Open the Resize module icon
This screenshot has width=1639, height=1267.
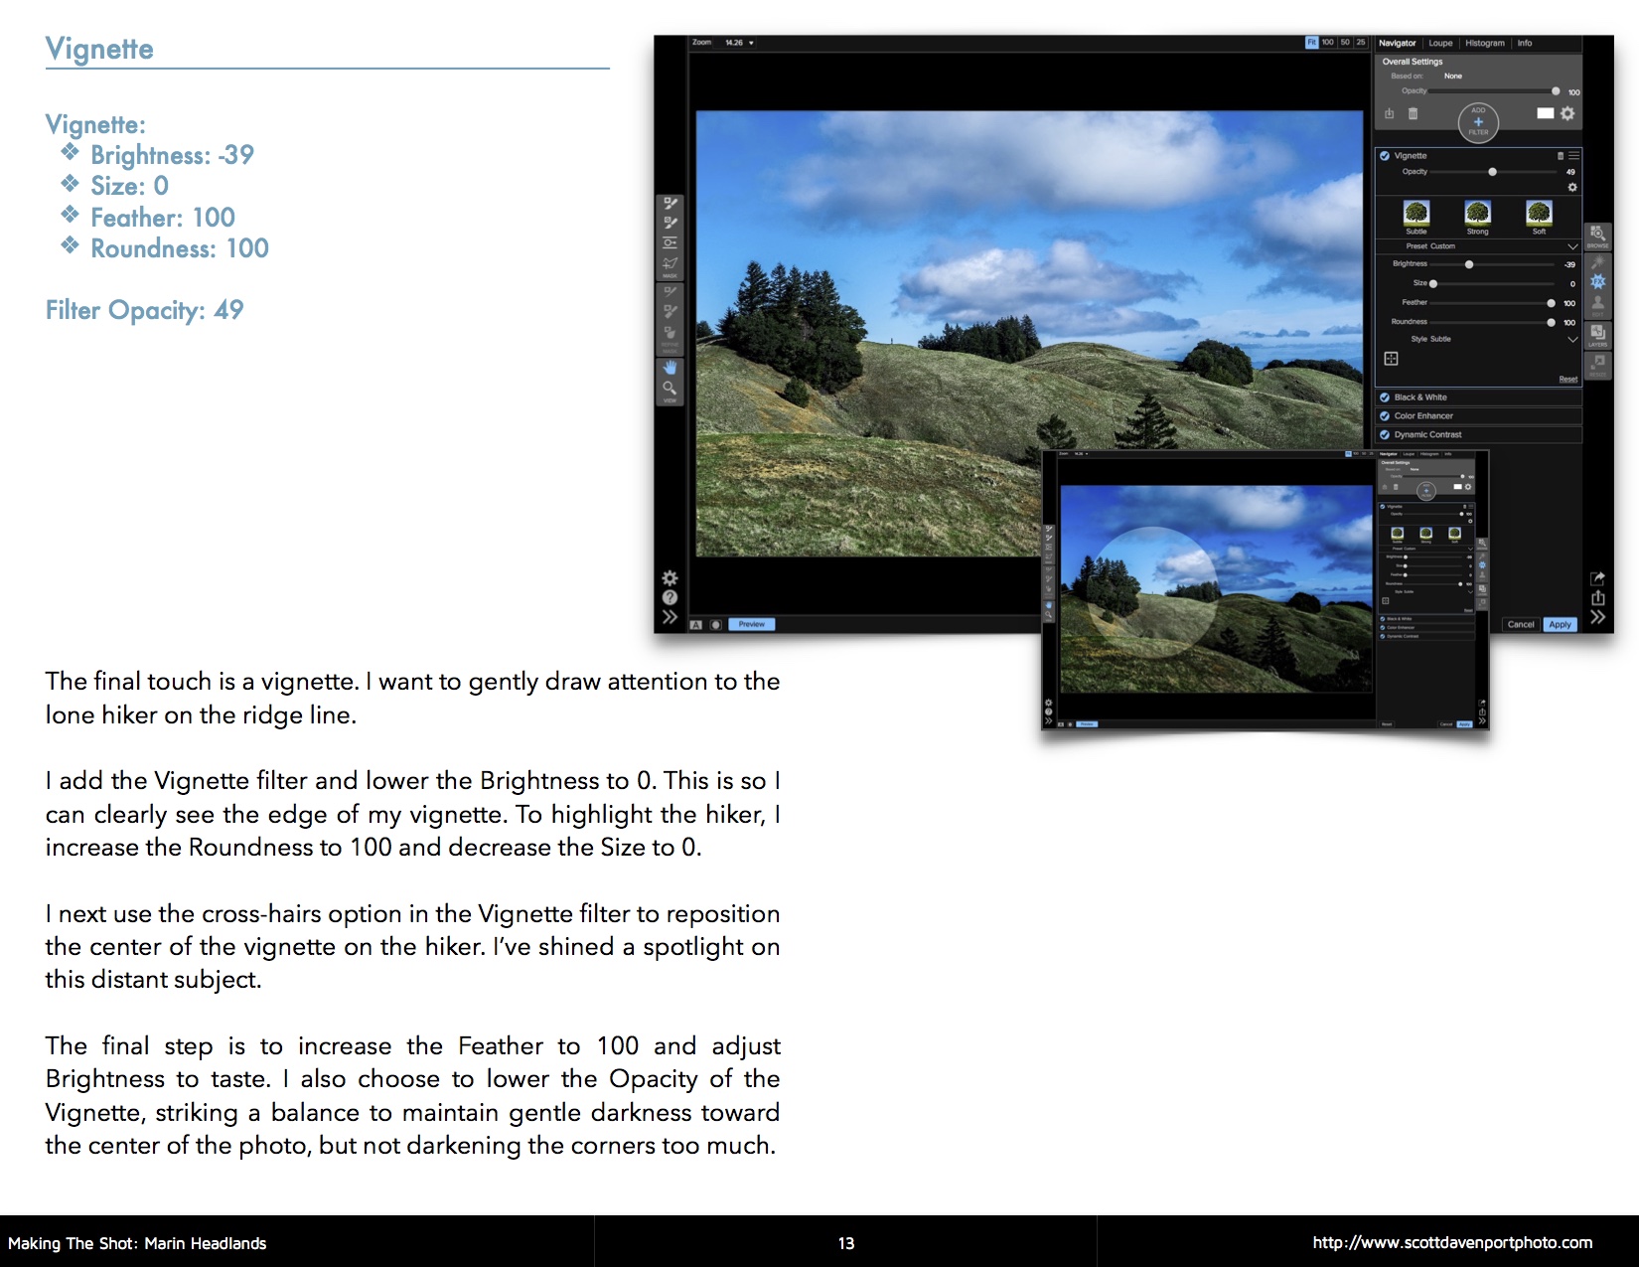point(1597,365)
